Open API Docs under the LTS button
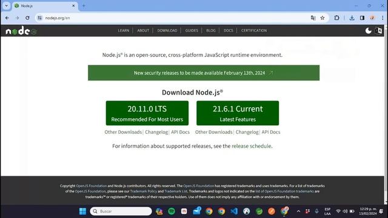 pyautogui.click(x=181, y=132)
